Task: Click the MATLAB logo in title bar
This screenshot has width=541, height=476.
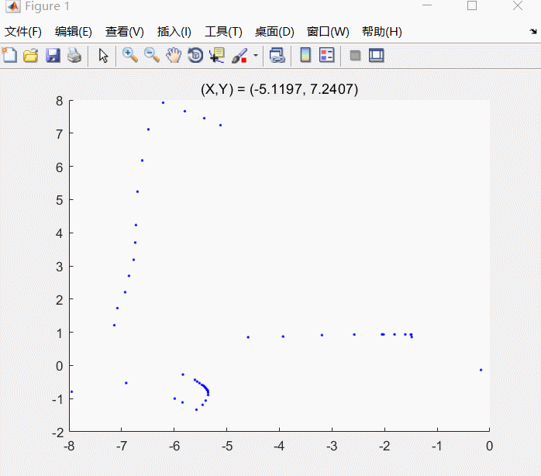Action: coord(13,6)
